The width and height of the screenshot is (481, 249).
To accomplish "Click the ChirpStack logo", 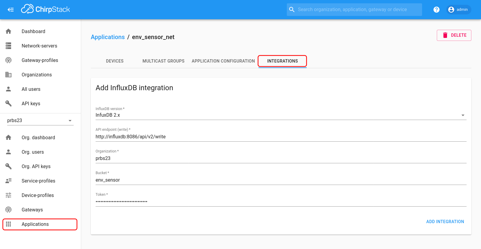I will pyautogui.click(x=45, y=9).
